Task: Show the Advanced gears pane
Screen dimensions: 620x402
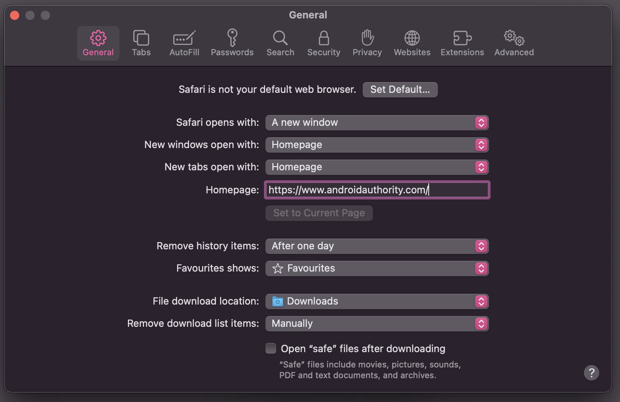Action: (x=514, y=43)
